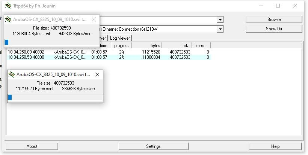Screen dimensions: 308x155
Task: Minimize the Tftpd64 main window
Action: (x=261, y=6)
